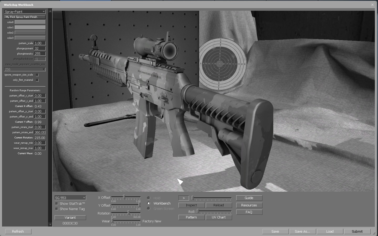Pick the color2 swatch
Image resolution: width=378 pixels, height=236 pixels.
coord(30,33)
